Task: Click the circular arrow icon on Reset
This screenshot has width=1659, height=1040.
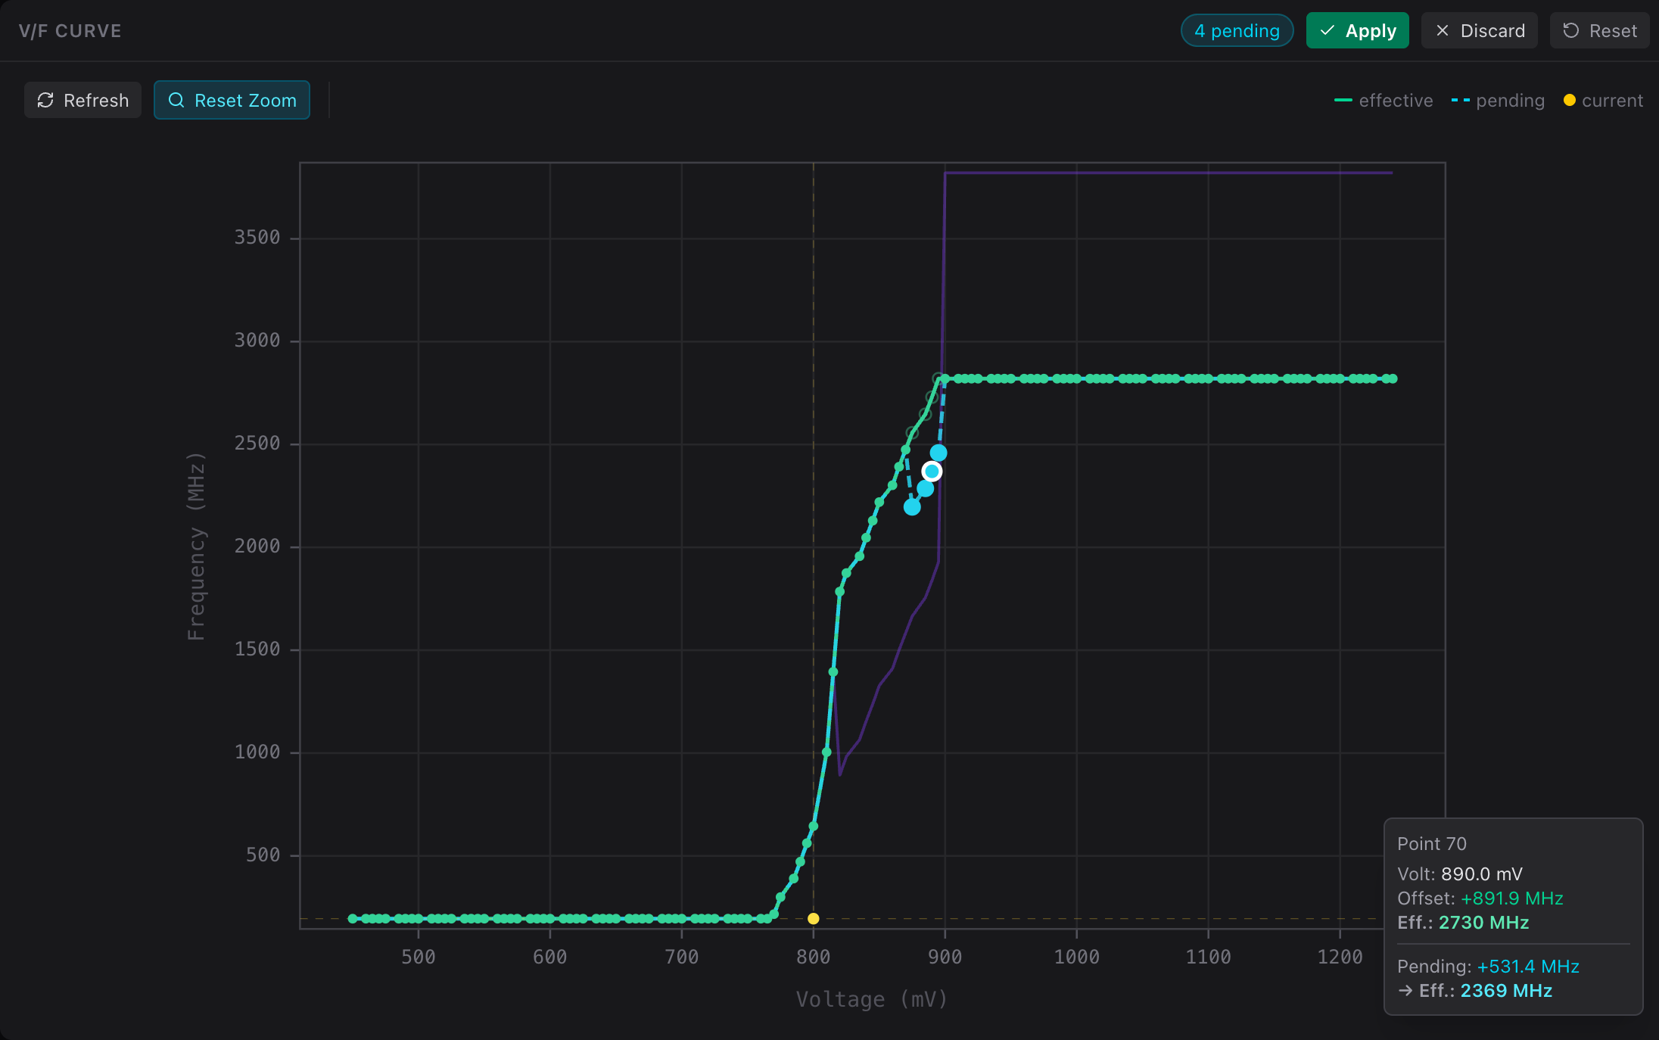Action: click(1570, 31)
